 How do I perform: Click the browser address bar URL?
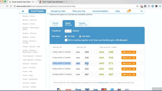click(46, 6)
